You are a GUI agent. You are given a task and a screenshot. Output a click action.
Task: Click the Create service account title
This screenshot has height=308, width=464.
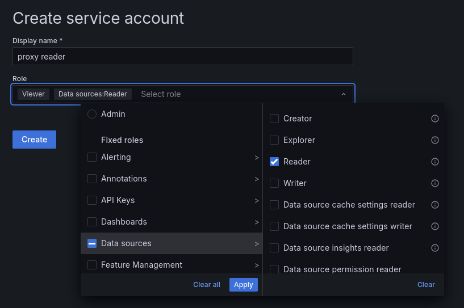tap(98, 18)
